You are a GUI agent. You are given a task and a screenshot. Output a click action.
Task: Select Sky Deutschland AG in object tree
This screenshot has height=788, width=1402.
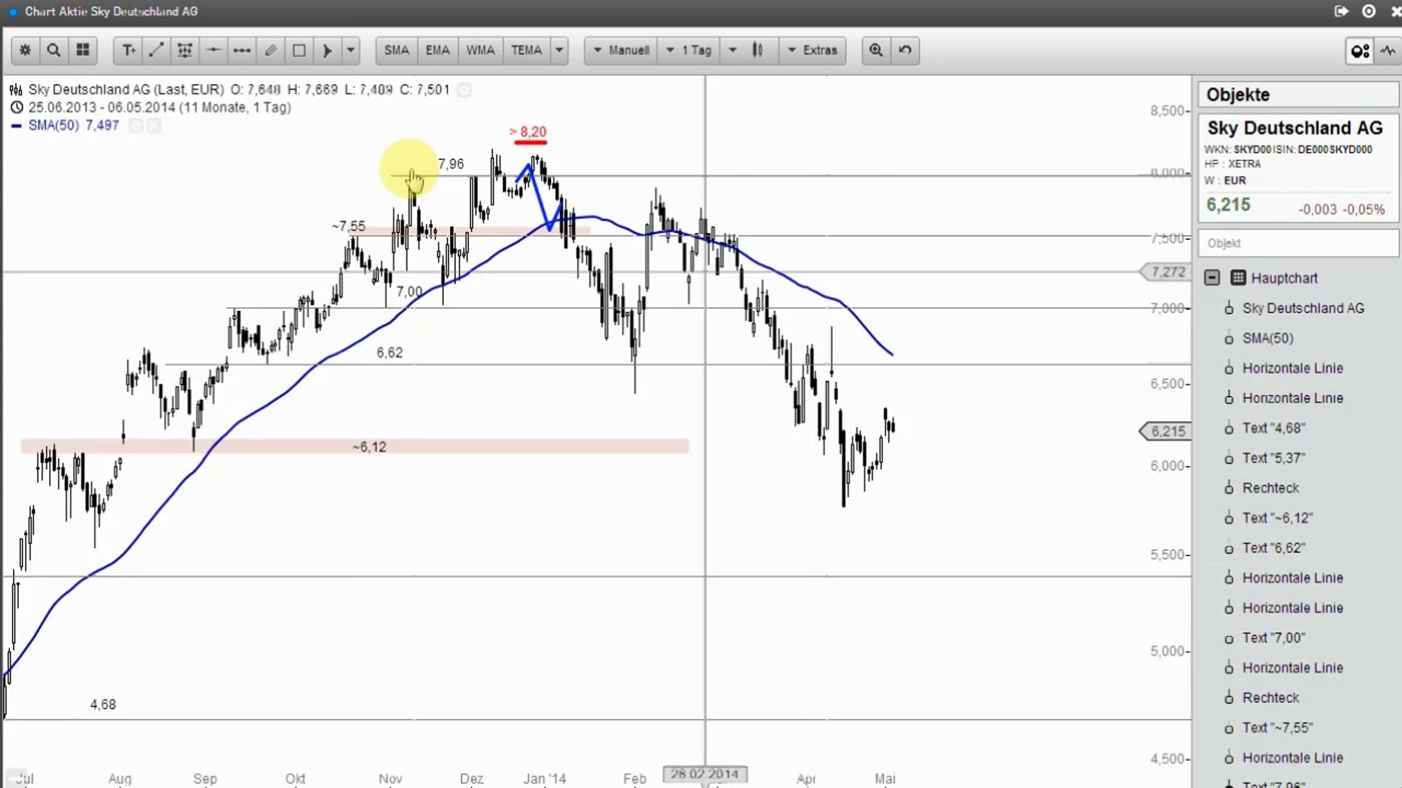[1303, 308]
